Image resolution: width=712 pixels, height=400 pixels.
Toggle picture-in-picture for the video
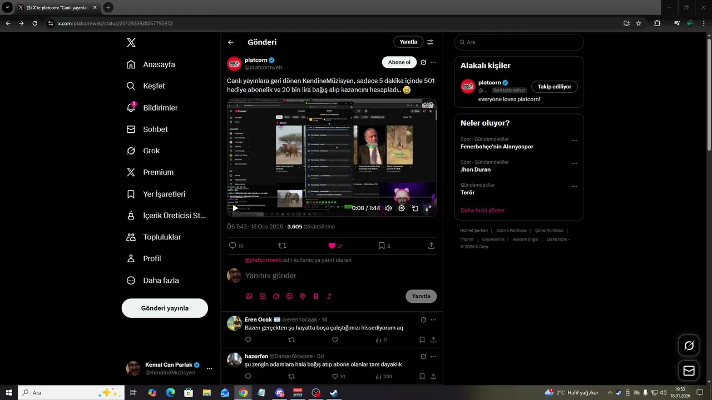pyautogui.click(x=415, y=208)
